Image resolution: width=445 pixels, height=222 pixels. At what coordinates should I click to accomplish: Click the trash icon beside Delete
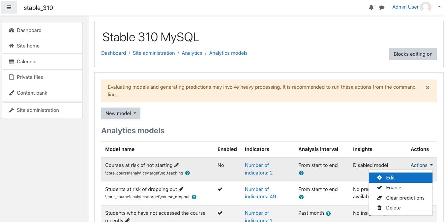(379, 208)
